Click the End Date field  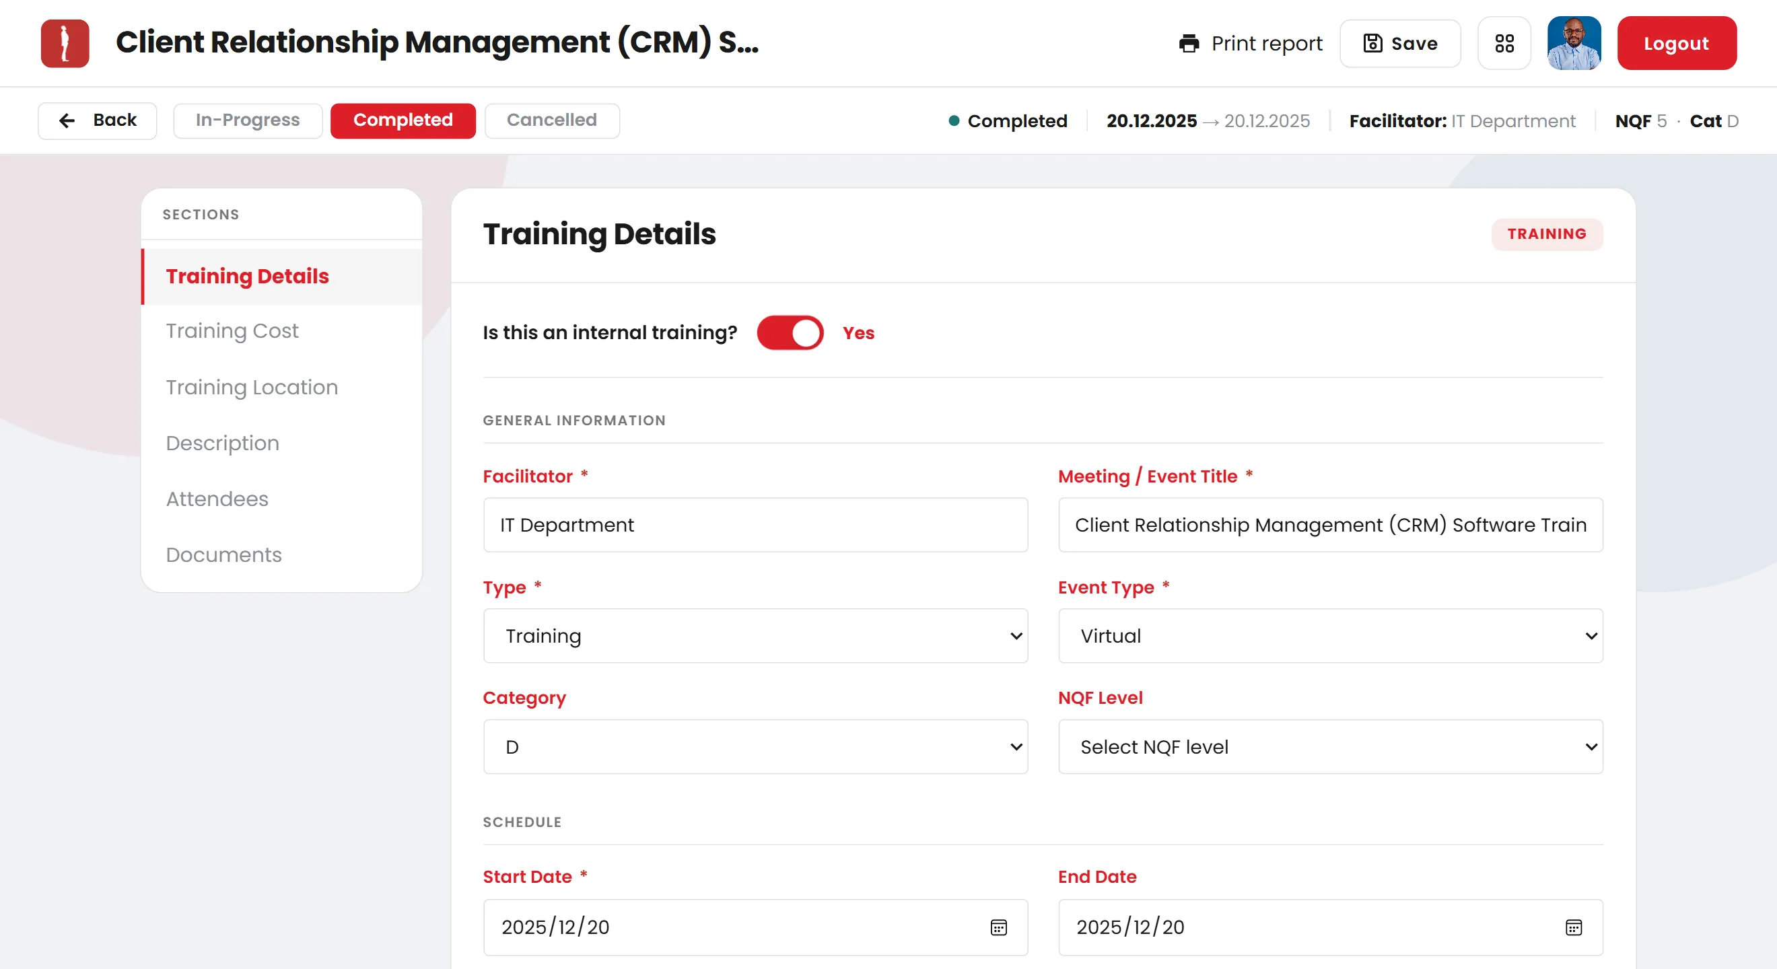pos(1330,927)
